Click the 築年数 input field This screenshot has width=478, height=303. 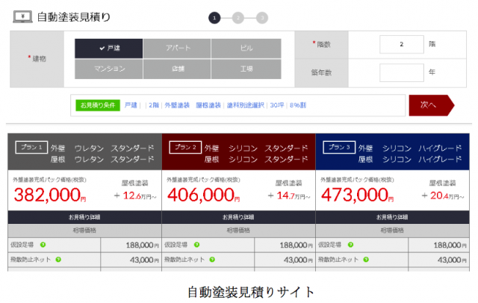tap(401, 73)
